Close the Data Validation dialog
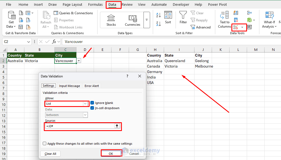Screen dimensions: 281x160 (x=140, y=76)
